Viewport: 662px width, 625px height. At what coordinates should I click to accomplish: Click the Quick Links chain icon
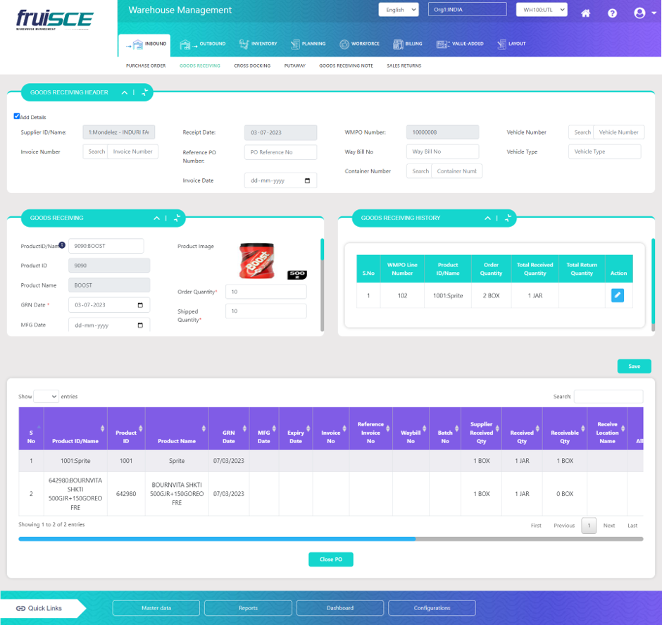20,608
